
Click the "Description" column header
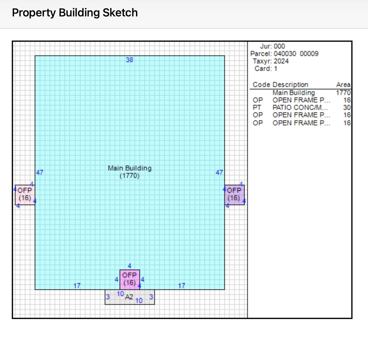click(290, 85)
